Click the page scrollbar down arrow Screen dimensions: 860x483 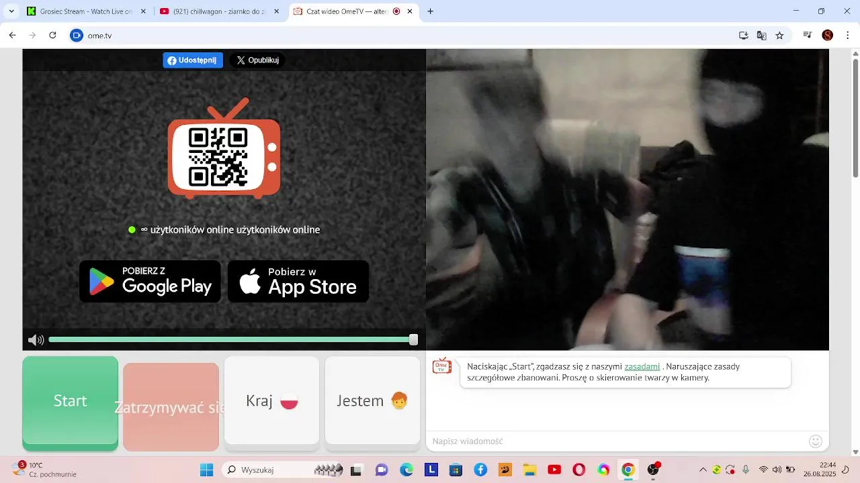(x=855, y=452)
